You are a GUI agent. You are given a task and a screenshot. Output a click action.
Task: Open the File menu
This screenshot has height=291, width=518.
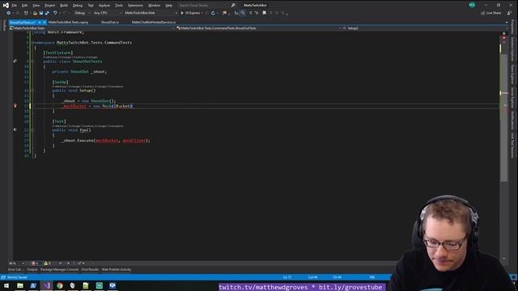15,6
